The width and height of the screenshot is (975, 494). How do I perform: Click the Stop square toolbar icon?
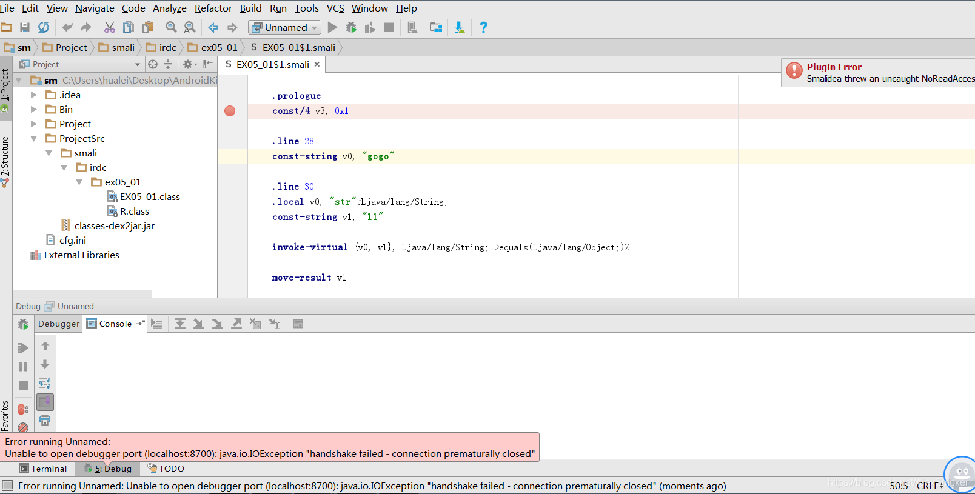[x=389, y=27]
